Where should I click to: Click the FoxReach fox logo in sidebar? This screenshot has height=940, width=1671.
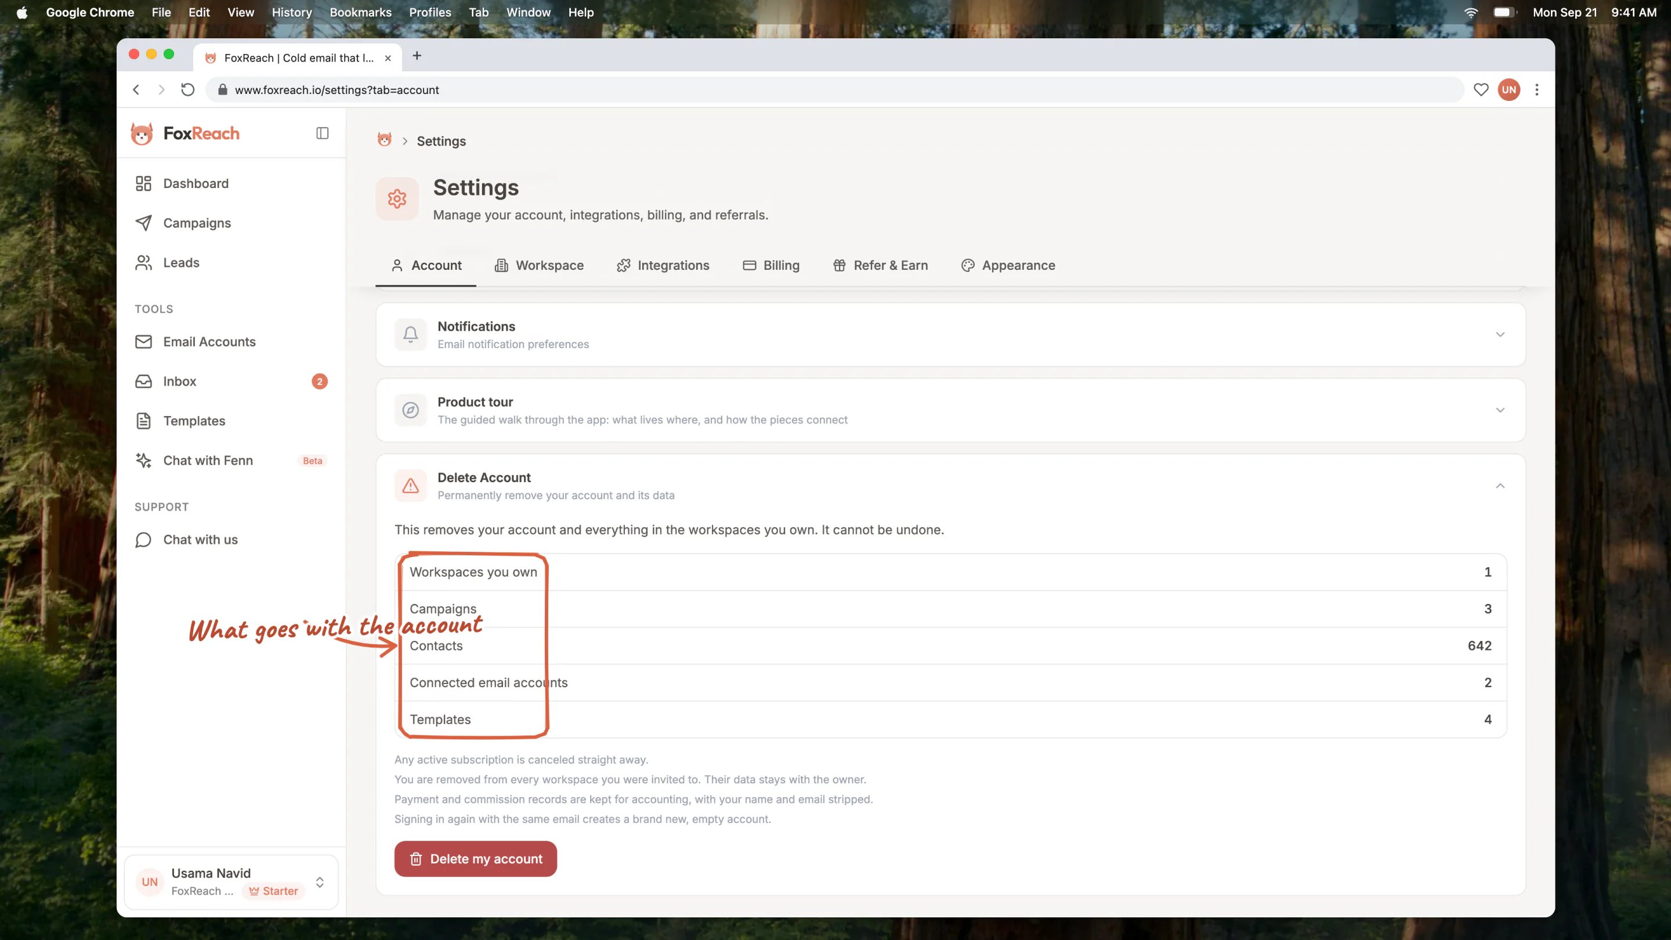point(142,133)
